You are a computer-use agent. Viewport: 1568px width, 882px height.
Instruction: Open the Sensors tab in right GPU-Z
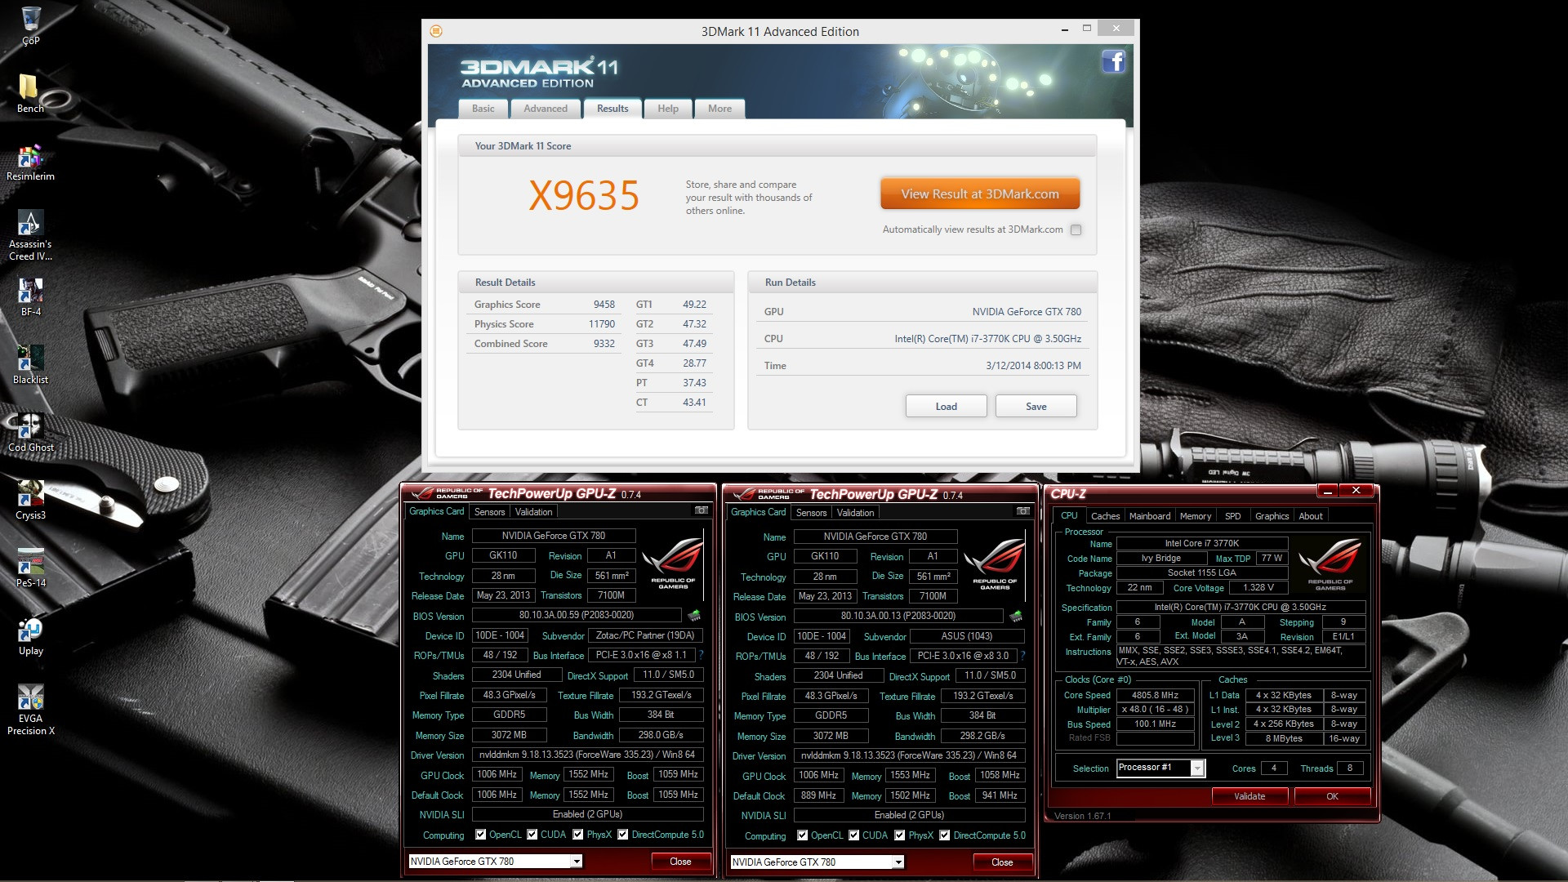coord(812,513)
